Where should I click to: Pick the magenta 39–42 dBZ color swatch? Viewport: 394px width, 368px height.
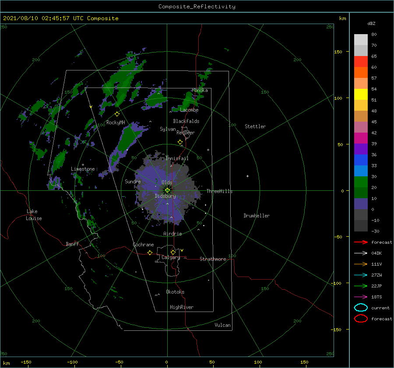point(361,138)
